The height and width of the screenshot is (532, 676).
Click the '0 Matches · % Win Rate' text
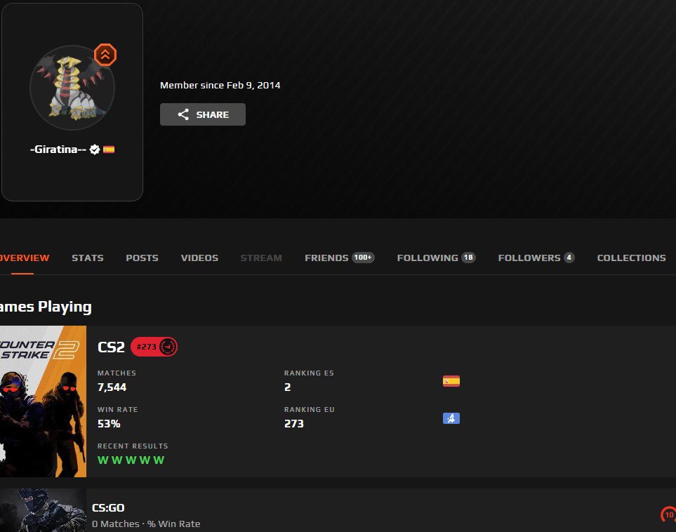point(146,524)
